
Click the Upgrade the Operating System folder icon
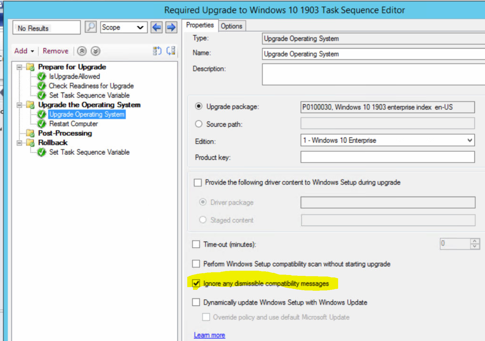click(30, 105)
